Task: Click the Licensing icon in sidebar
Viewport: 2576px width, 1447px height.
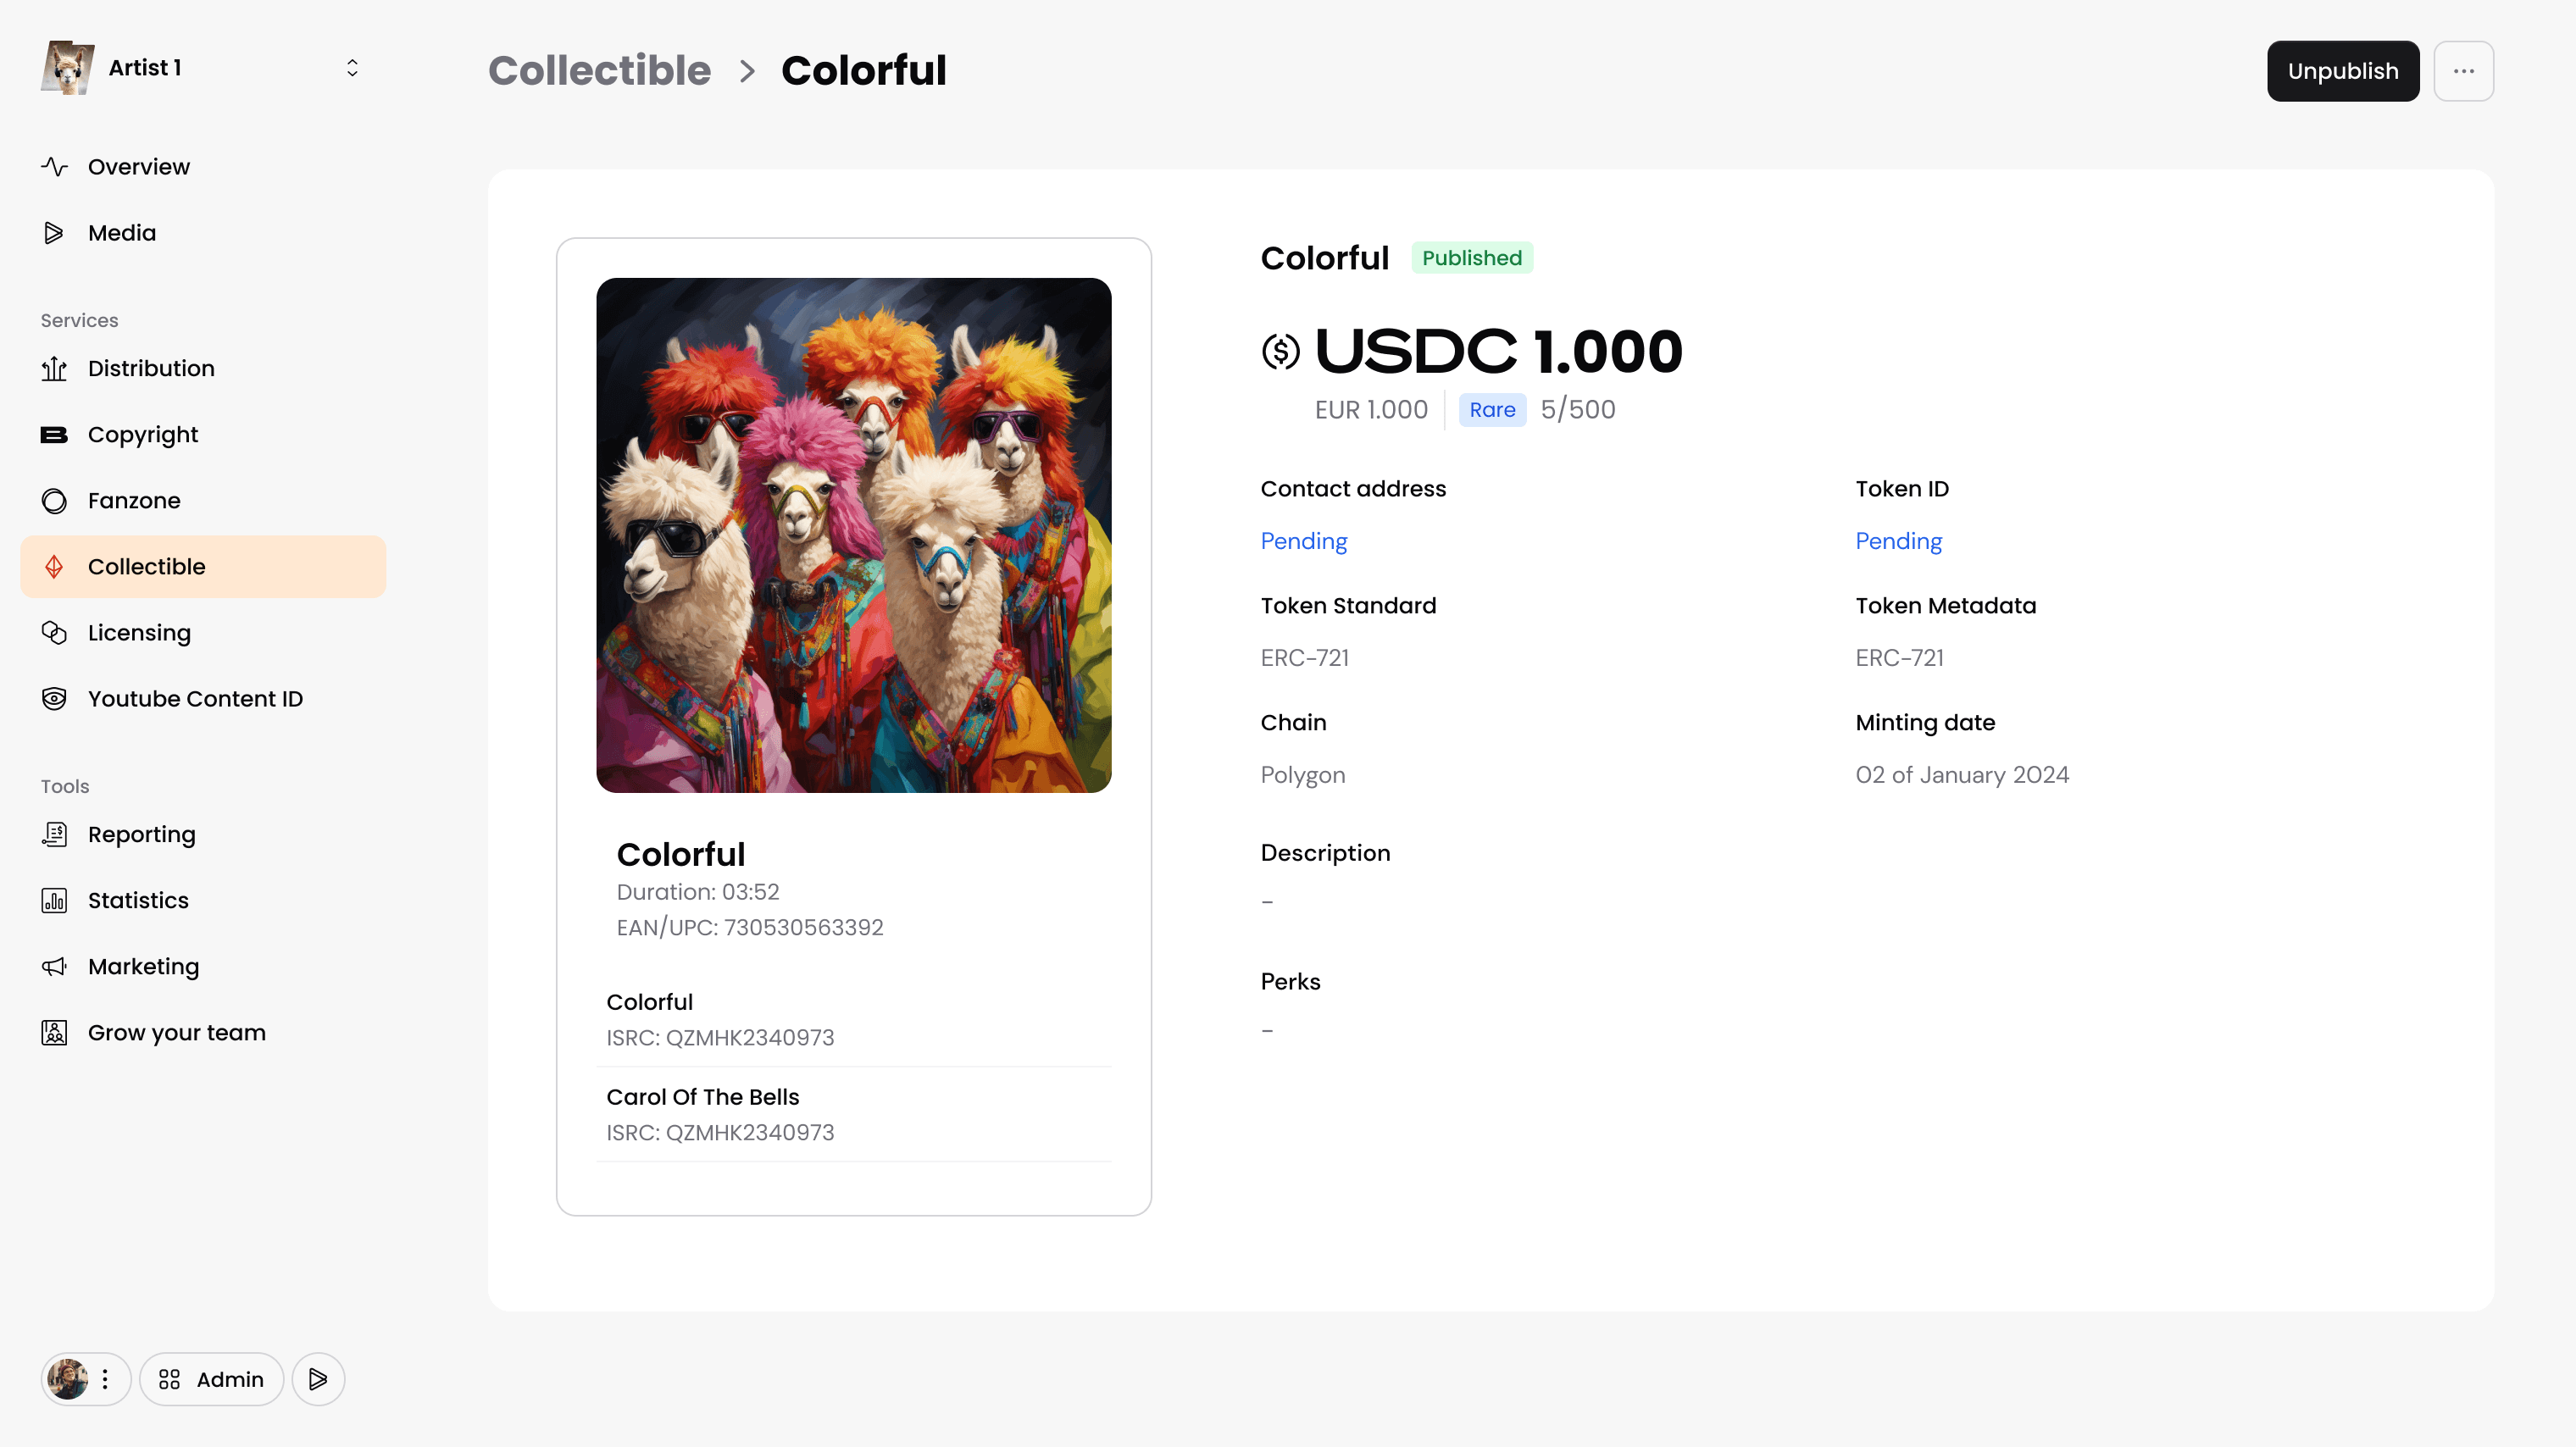Action: coord(54,633)
